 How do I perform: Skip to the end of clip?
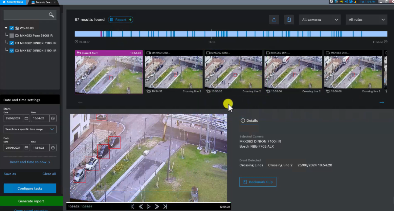[x=165, y=206]
